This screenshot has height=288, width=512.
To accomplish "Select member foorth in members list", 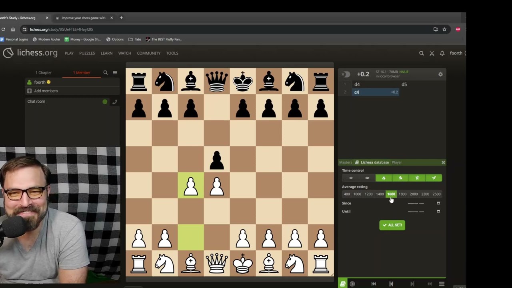I will pos(72,82).
